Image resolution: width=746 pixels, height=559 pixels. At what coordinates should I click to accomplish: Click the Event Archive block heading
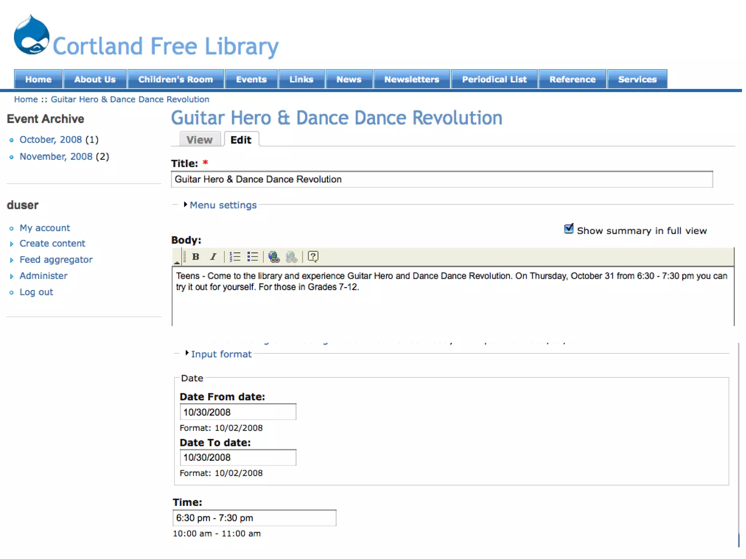click(x=46, y=119)
